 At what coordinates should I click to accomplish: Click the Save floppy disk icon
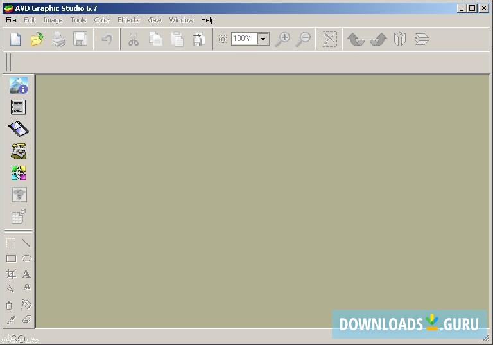point(80,39)
